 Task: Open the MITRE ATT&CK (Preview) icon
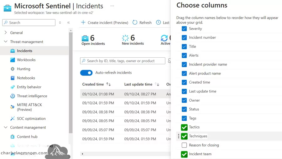pos(12,107)
